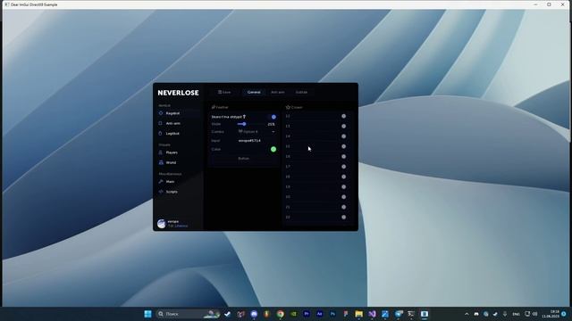Image resolution: width=572 pixels, height=321 pixels.
Task: Open File Explorer from the taskbar
Action: (359, 314)
